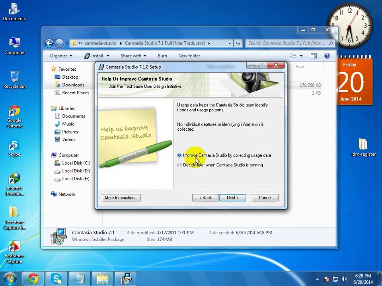Click Explorer forward navigation arrow

coord(59,43)
